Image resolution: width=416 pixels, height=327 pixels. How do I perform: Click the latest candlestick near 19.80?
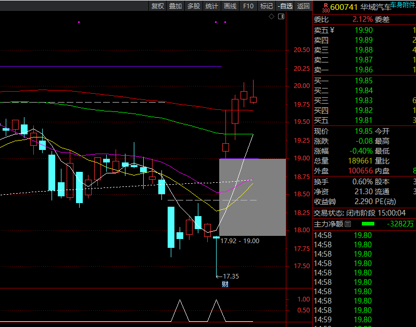254,100
